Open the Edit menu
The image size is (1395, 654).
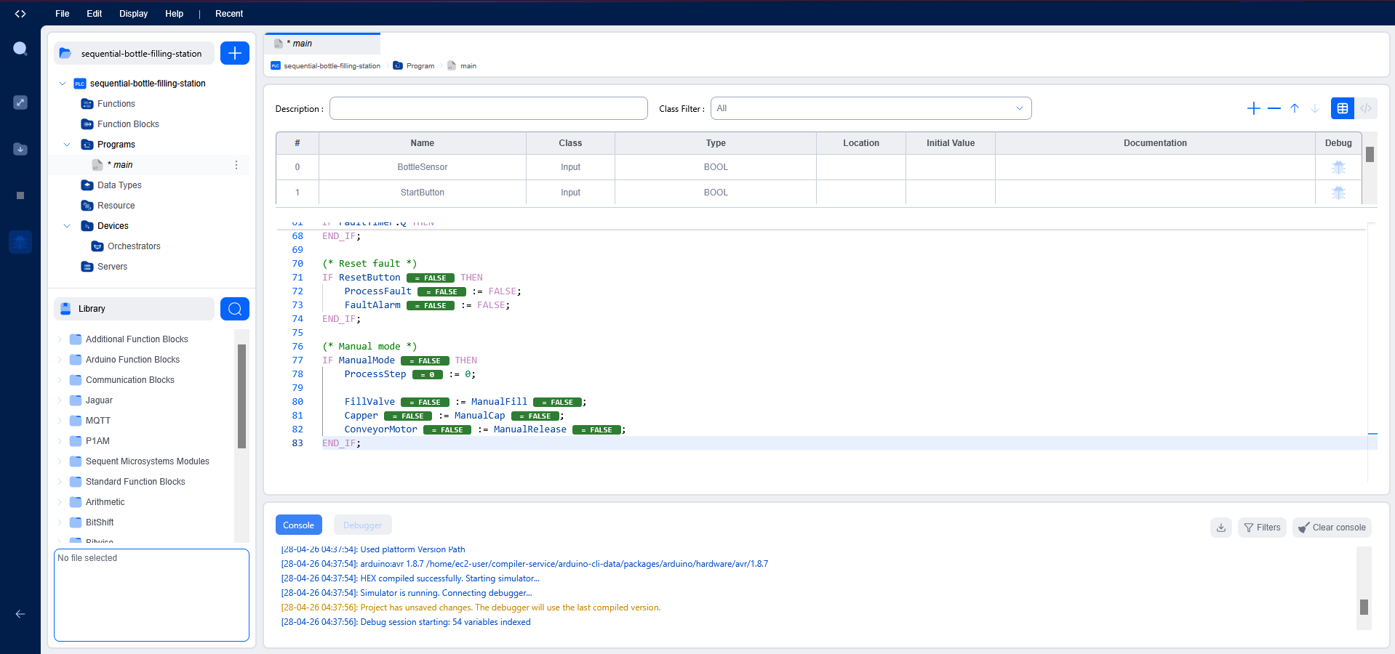[95, 14]
